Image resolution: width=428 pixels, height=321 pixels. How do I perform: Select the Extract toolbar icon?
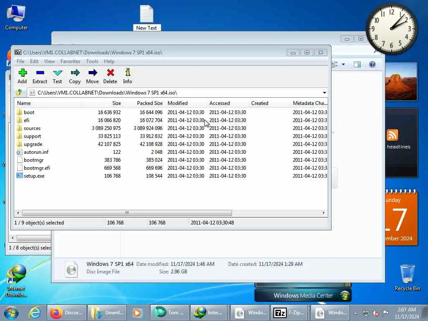pos(40,76)
